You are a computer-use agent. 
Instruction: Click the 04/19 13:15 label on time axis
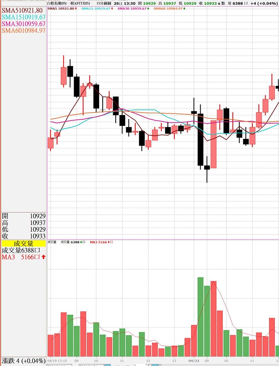click(x=57, y=360)
